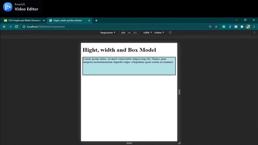Image resolution: width=258 pixels, height=145 pixels.
Task: Open the Chrome three-dot menu
Action: [x=254, y=27]
